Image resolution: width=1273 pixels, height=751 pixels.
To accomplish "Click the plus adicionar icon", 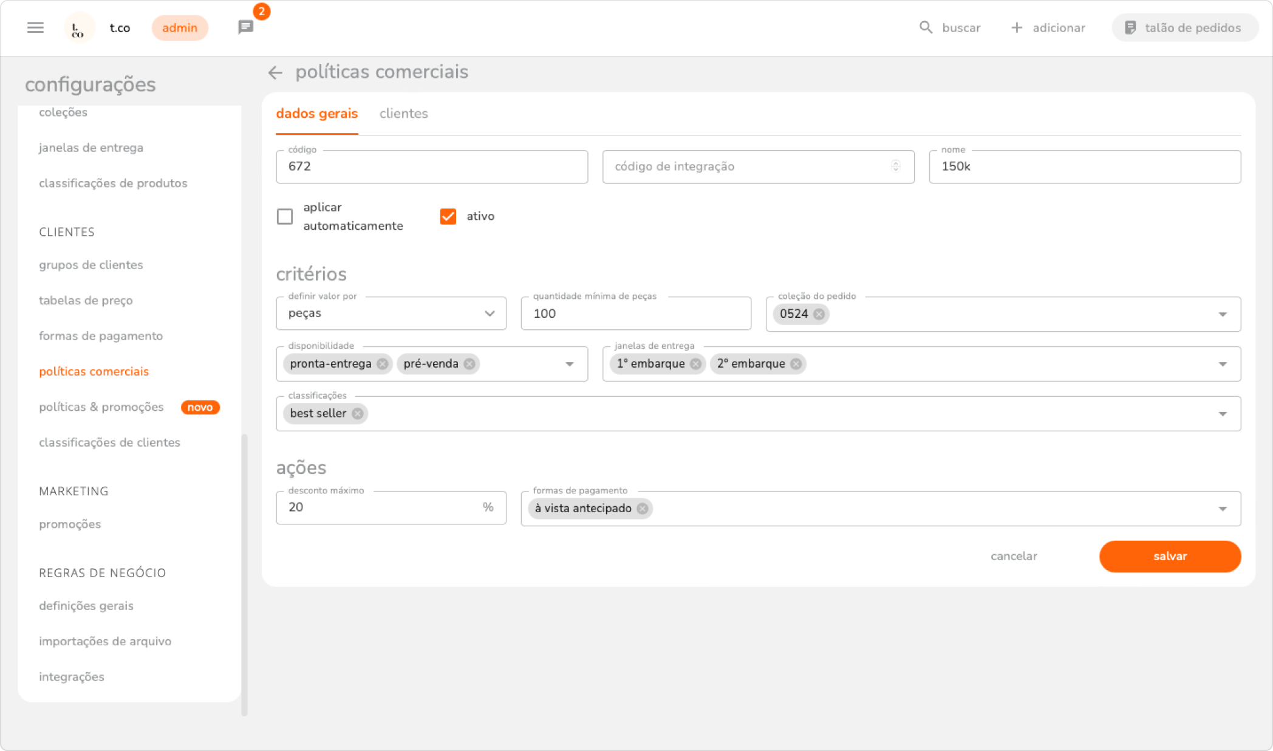I will point(1017,28).
